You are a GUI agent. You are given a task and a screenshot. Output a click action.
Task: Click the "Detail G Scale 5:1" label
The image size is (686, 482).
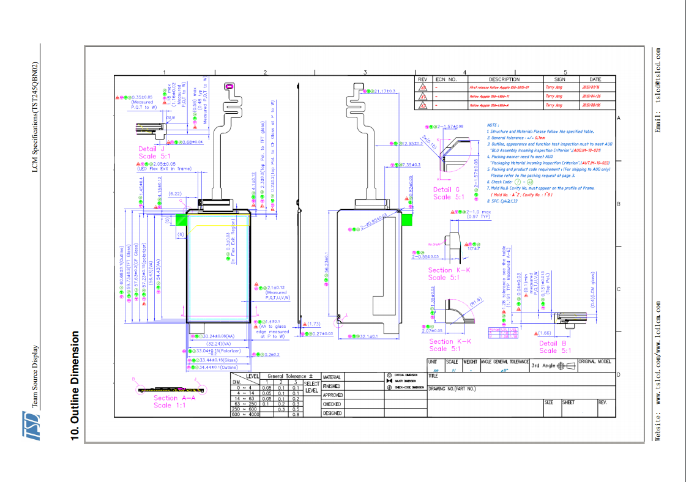pyautogui.click(x=450, y=193)
